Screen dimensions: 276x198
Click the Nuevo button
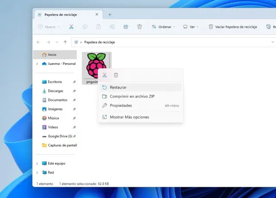tap(47, 27)
